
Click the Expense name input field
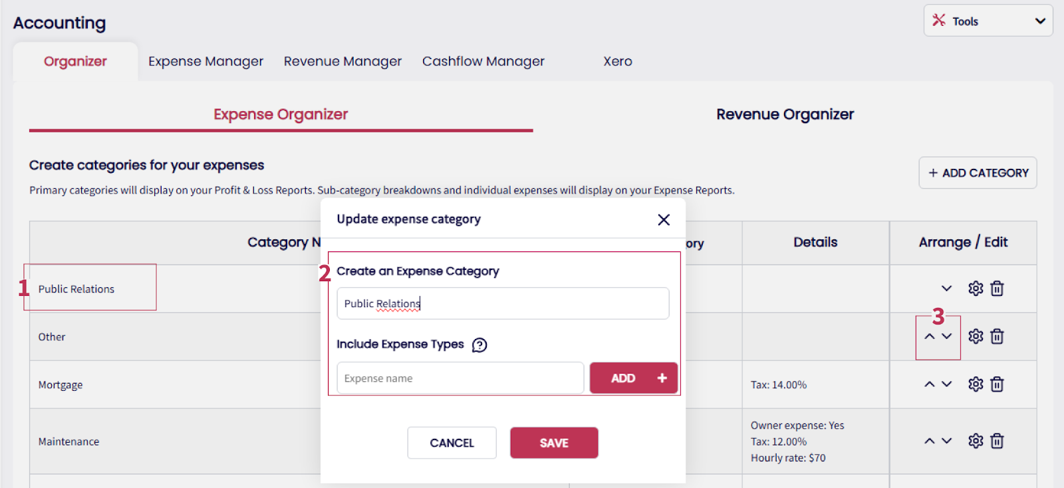point(460,378)
